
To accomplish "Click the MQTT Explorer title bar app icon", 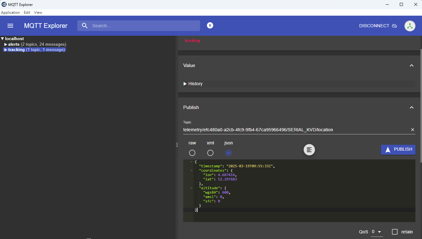I will coord(4,4).
